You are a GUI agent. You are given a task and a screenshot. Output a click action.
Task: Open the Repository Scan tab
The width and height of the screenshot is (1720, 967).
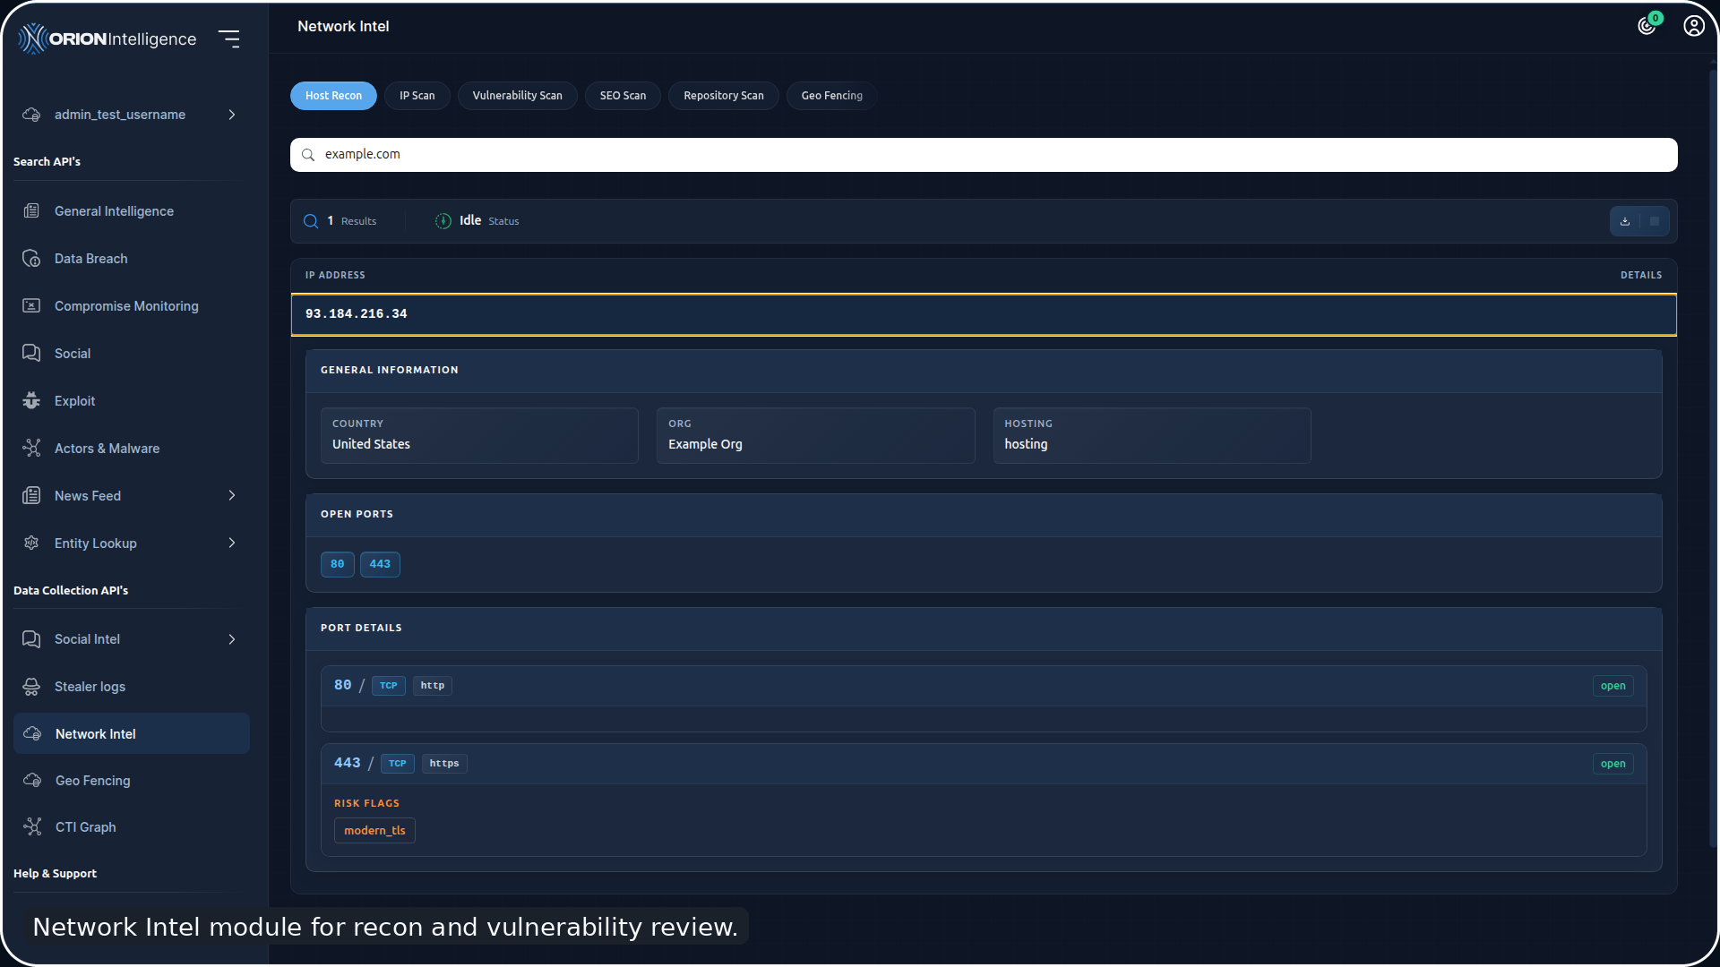[724, 96]
